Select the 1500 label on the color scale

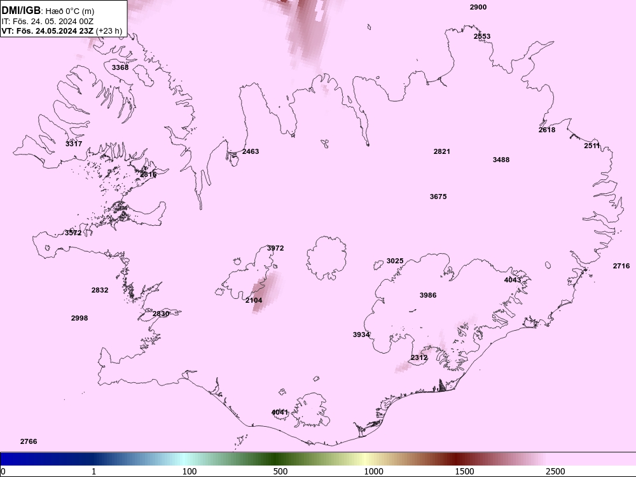[x=464, y=471]
